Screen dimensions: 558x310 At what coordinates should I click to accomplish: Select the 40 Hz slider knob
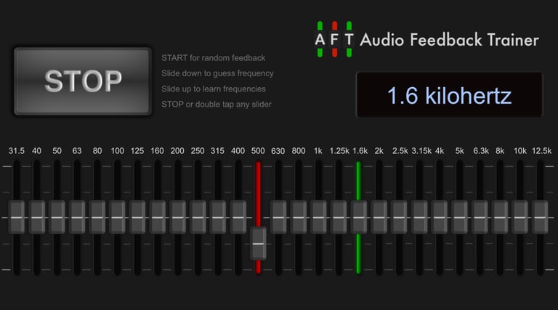click(x=36, y=217)
